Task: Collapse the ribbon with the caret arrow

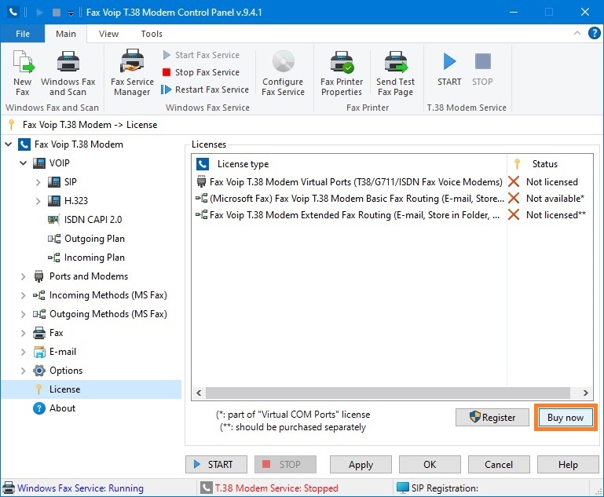Action: point(577,33)
